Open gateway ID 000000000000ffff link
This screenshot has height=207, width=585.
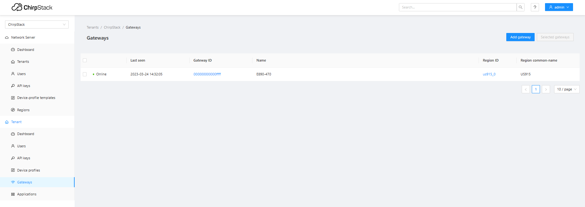207,74
